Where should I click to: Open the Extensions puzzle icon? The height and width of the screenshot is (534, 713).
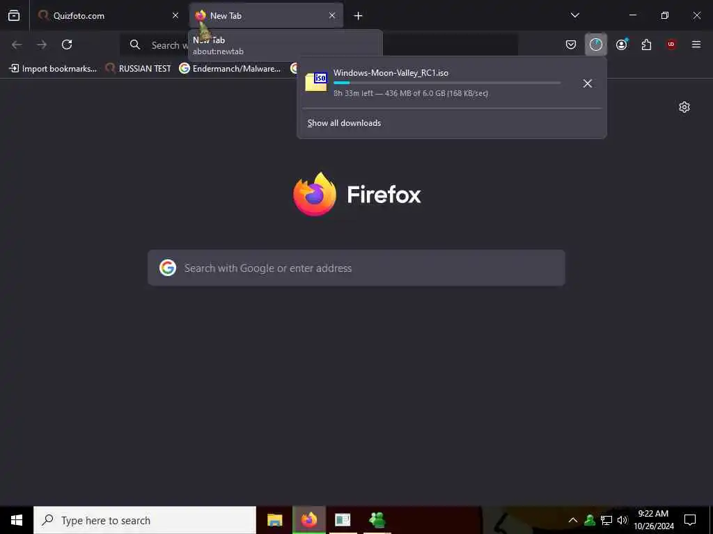646,44
